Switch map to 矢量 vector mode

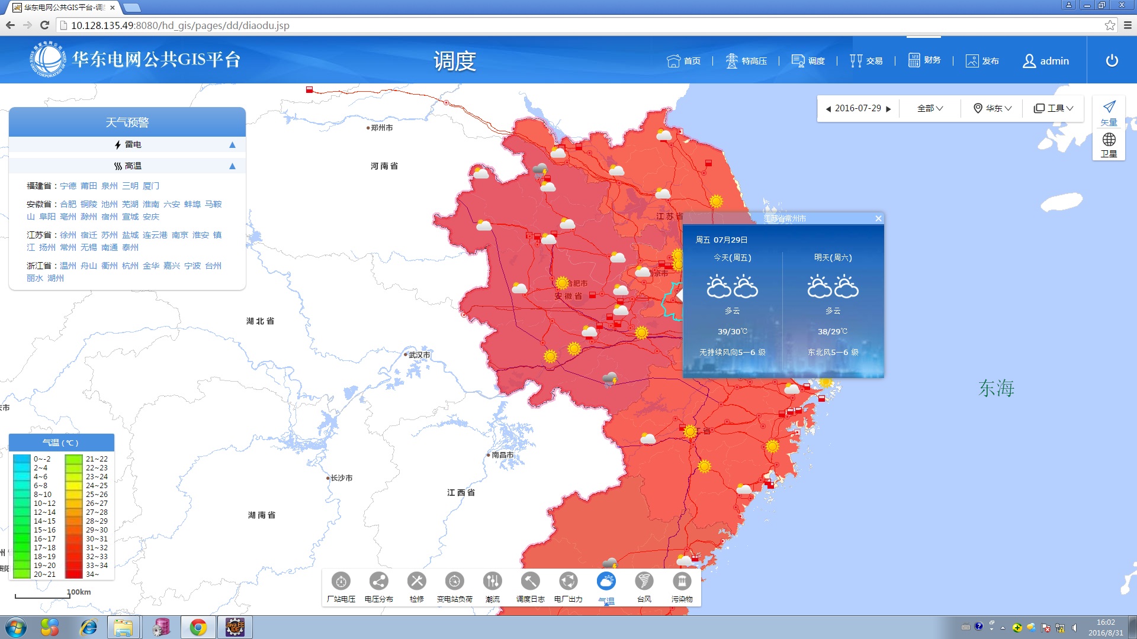[1109, 112]
